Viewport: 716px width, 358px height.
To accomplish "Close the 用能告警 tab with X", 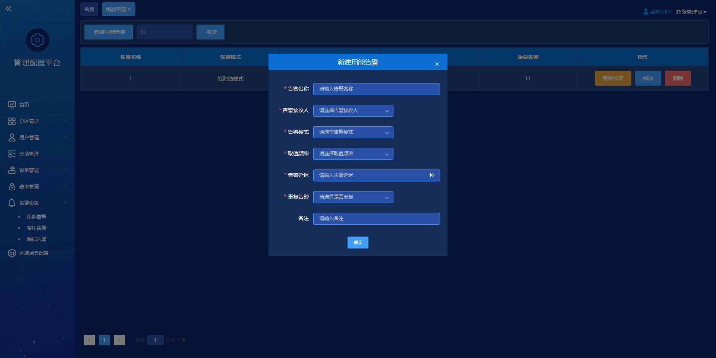I will tap(129, 9).
